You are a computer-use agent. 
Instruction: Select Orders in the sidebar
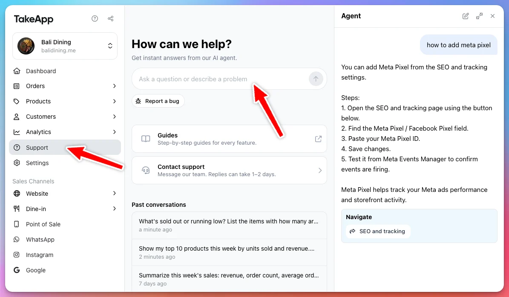pos(65,86)
